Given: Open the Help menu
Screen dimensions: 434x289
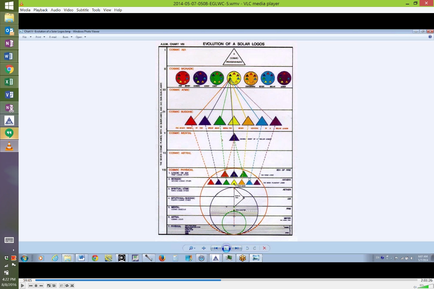Looking at the screenshot, I should click(118, 10).
